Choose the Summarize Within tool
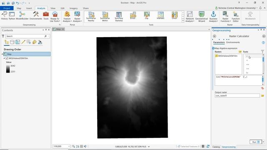Viewport: 267px width, 150px height. pyautogui.click(x=105, y=17)
